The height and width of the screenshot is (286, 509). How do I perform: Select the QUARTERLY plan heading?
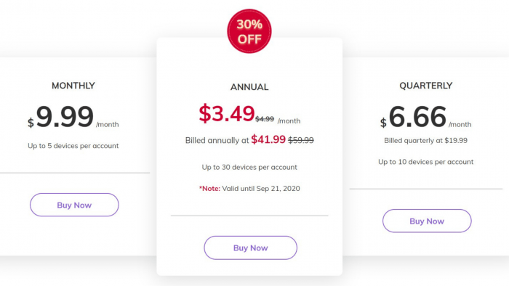tap(426, 86)
